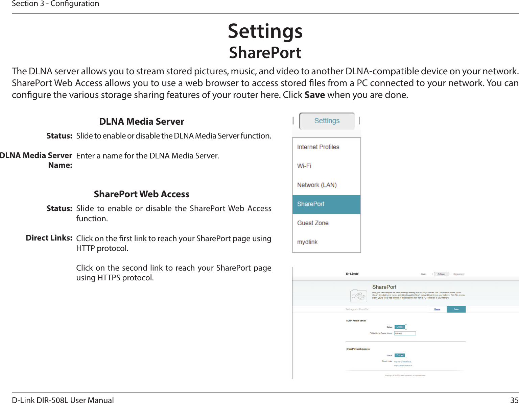Toggle the DLNA Media Server Enabled switch
The height and width of the screenshot is (403, 519).
tap(401, 327)
